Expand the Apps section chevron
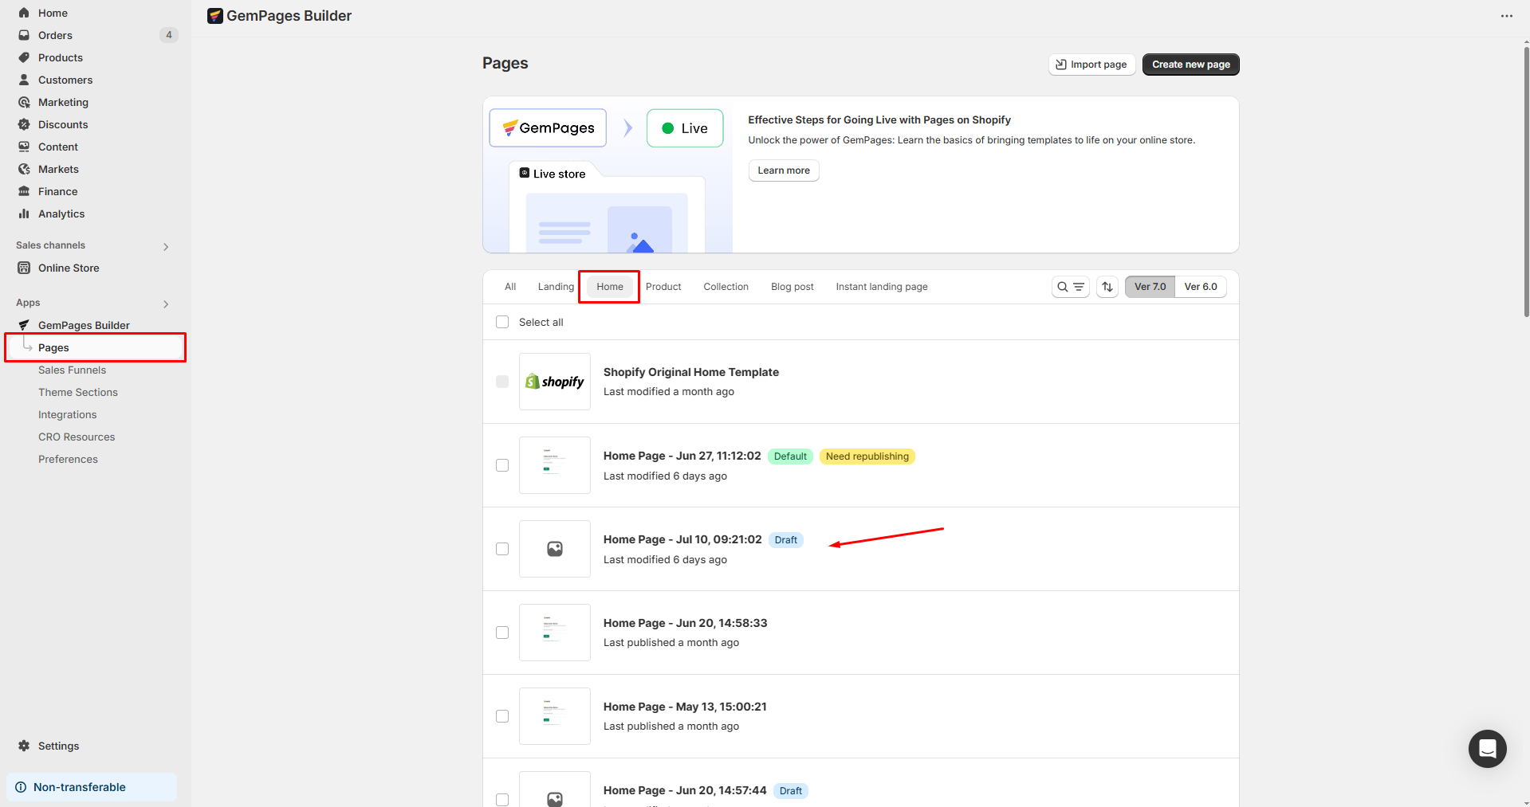Screen dimensions: 1530x807 click(166, 304)
